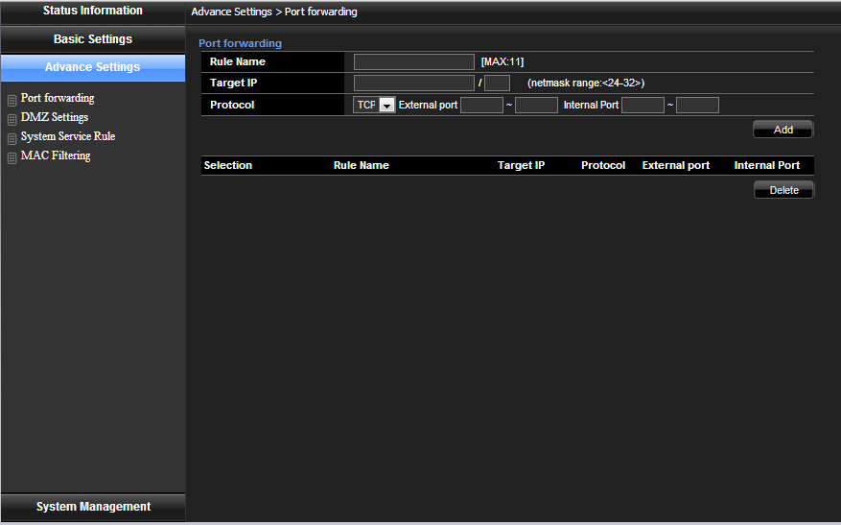Expand the Status Information section
The height and width of the screenshot is (525, 841).
click(x=93, y=12)
